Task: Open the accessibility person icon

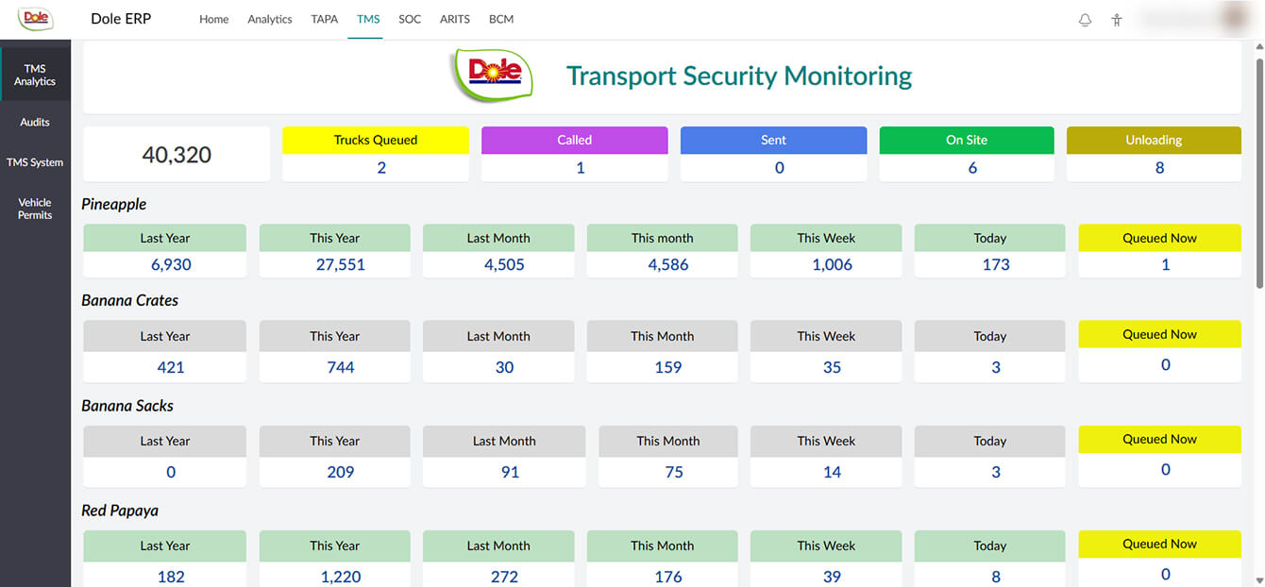Action: [1117, 20]
